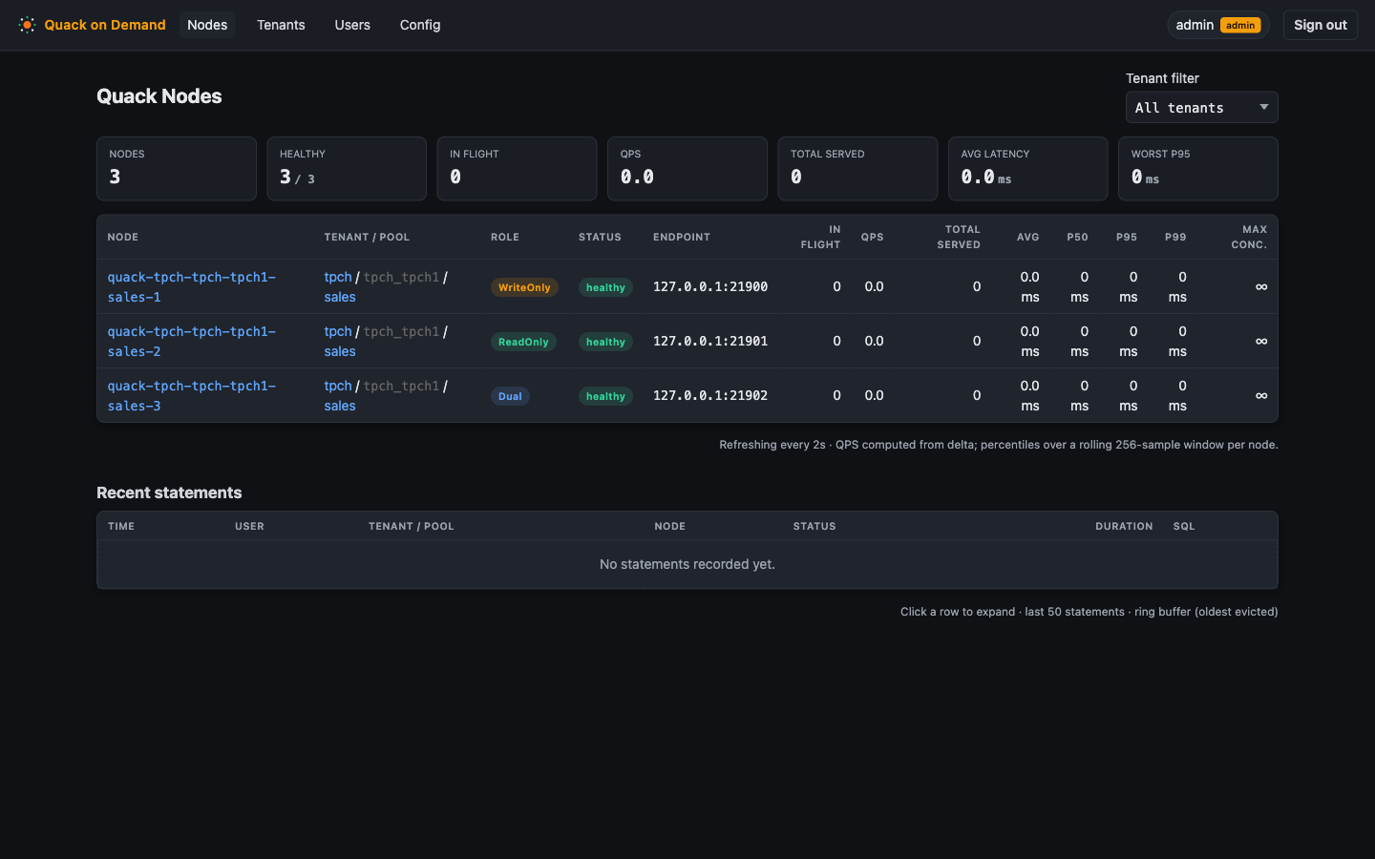Click the TIME column header in statements
Screen dimensions: 1375x859
[x=121, y=526]
